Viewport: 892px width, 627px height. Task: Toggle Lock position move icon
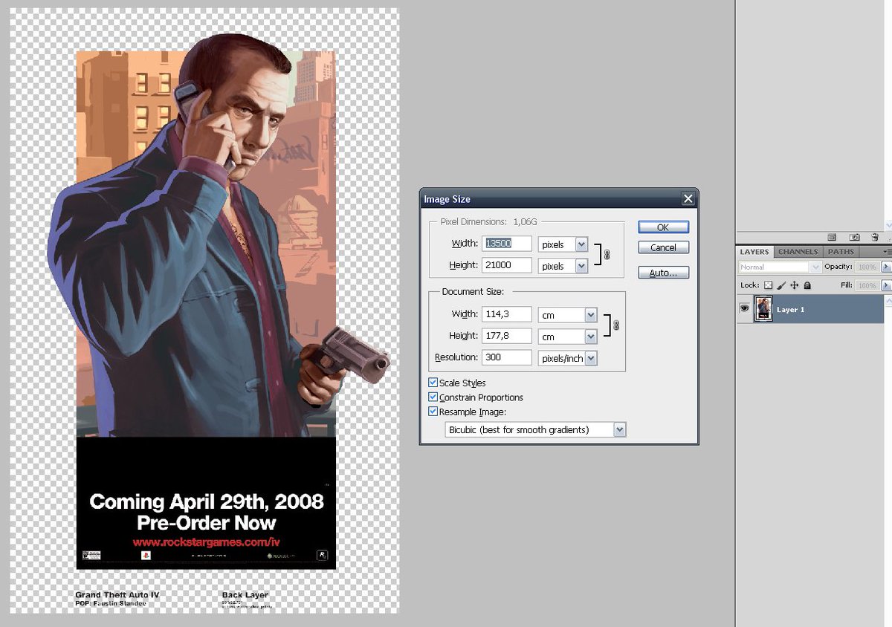click(794, 285)
